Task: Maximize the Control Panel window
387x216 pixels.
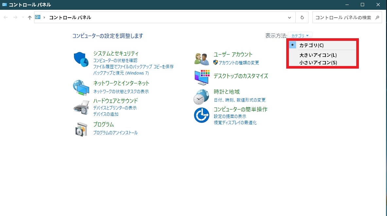Action: point(362,5)
